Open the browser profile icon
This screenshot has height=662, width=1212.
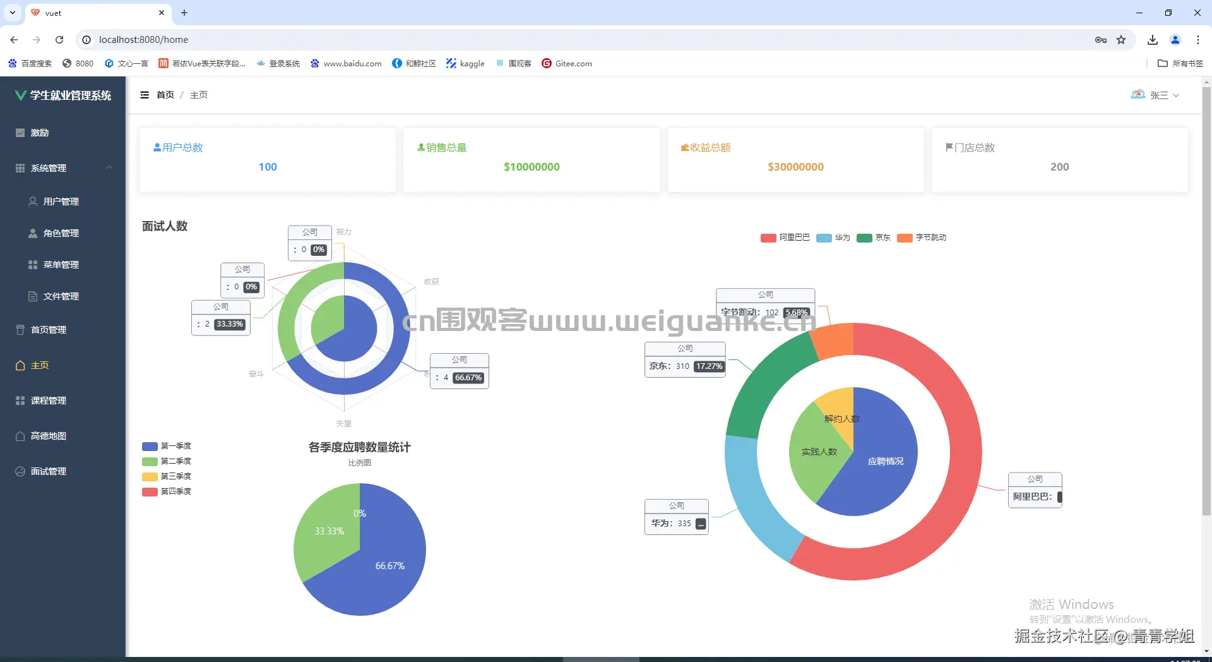point(1175,40)
